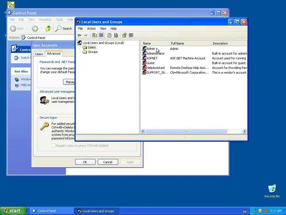The image size is (286, 215).
Task: Select the Groups node label in the tree
Action: point(93,52)
